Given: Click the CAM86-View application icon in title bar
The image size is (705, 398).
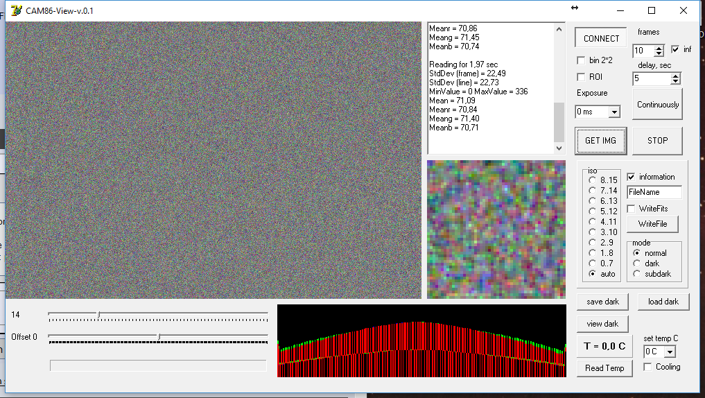Looking at the screenshot, I should pyautogui.click(x=16, y=10).
